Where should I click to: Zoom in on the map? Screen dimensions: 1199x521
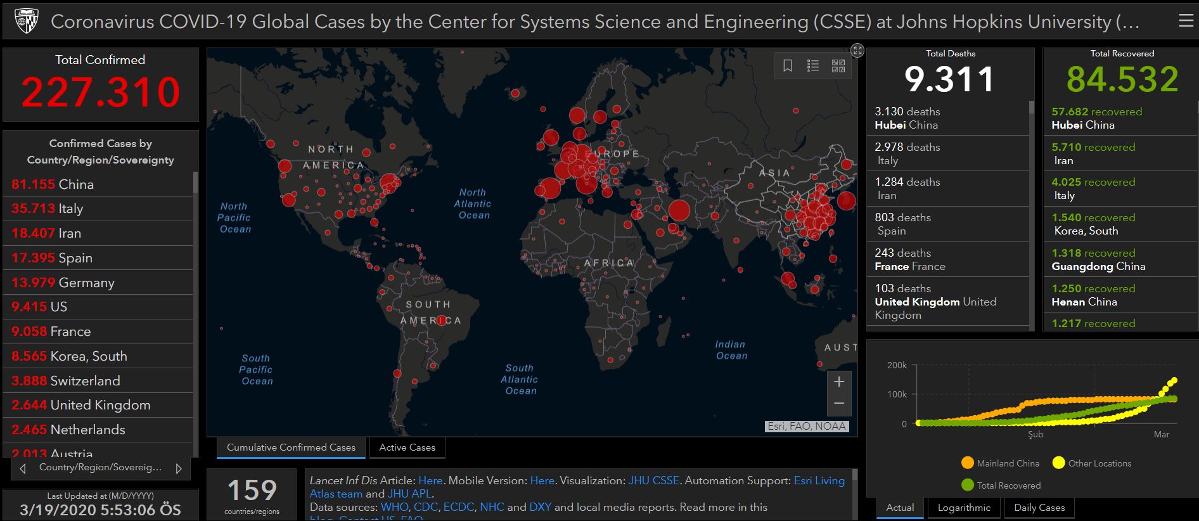click(839, 382)
